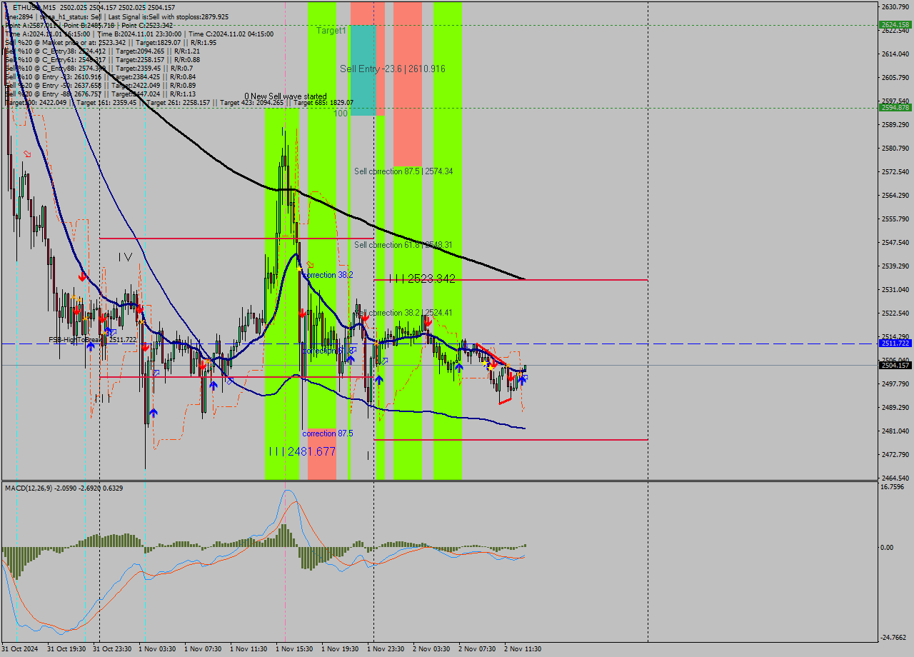Click the 'Target1' label on chart
The height and width of the screenshot is (657, 914).
coord(331,31)
